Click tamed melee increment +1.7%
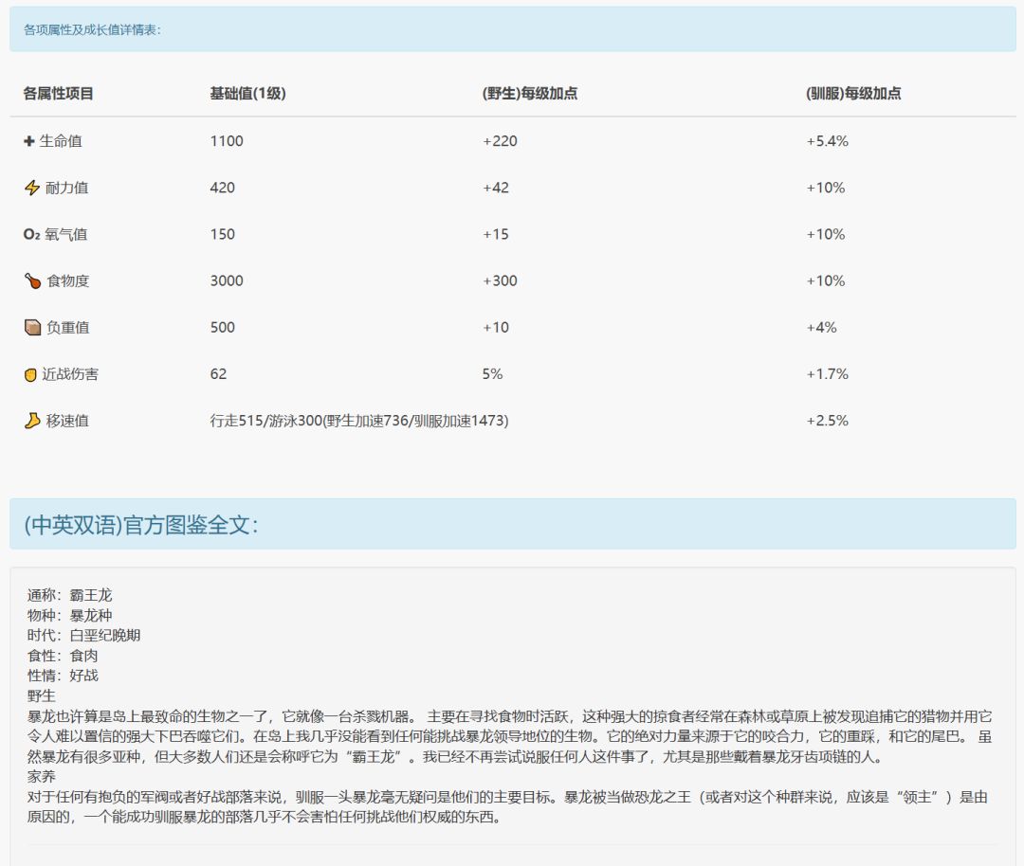Screen dimensions: 1024x866 tap(828, 374)
